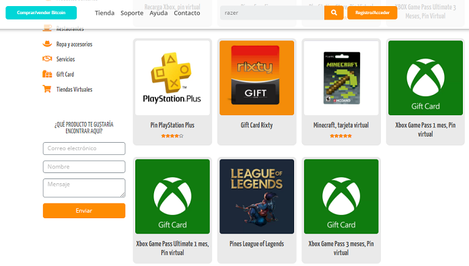
Task: Select the Servicios handshake icon
Action: [47, 59]
